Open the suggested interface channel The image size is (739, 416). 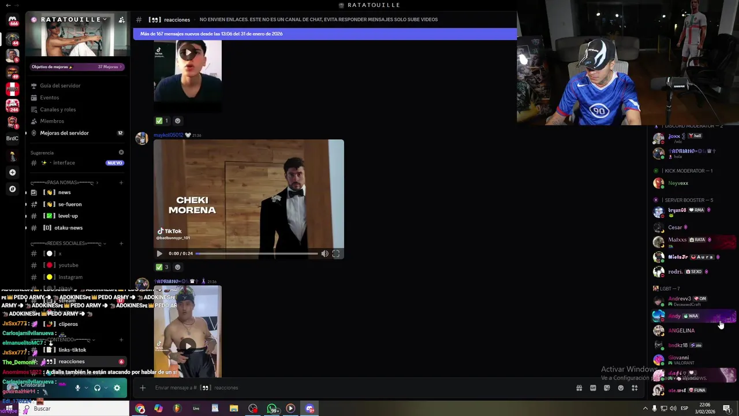tap(77, 163)
